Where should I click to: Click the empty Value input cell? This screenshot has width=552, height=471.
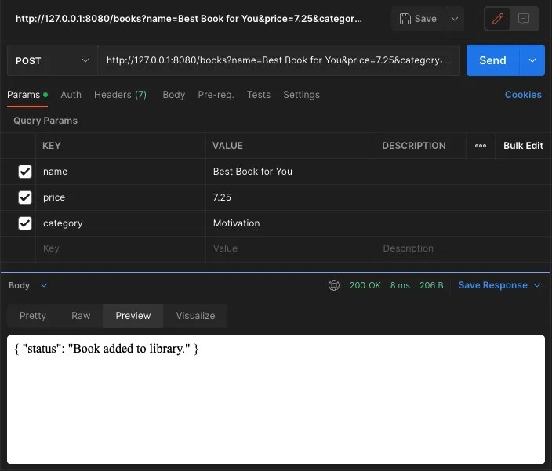click(290, 248)
